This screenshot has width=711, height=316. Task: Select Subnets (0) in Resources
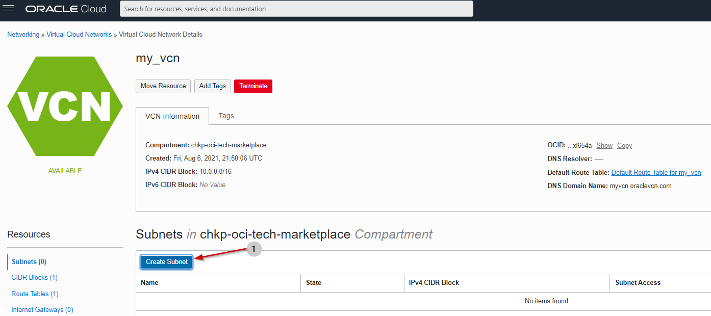pyautogui.click(x=29, y=262)
